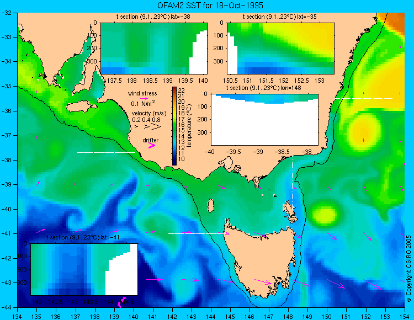This screenshot has width=414, height=320.
Task: Click the largest black velocity arrowhead in the legend
Action: (156, 127)
